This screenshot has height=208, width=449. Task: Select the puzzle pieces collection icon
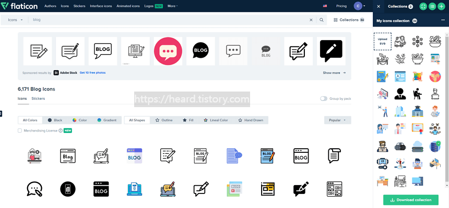tap(418, 76)
